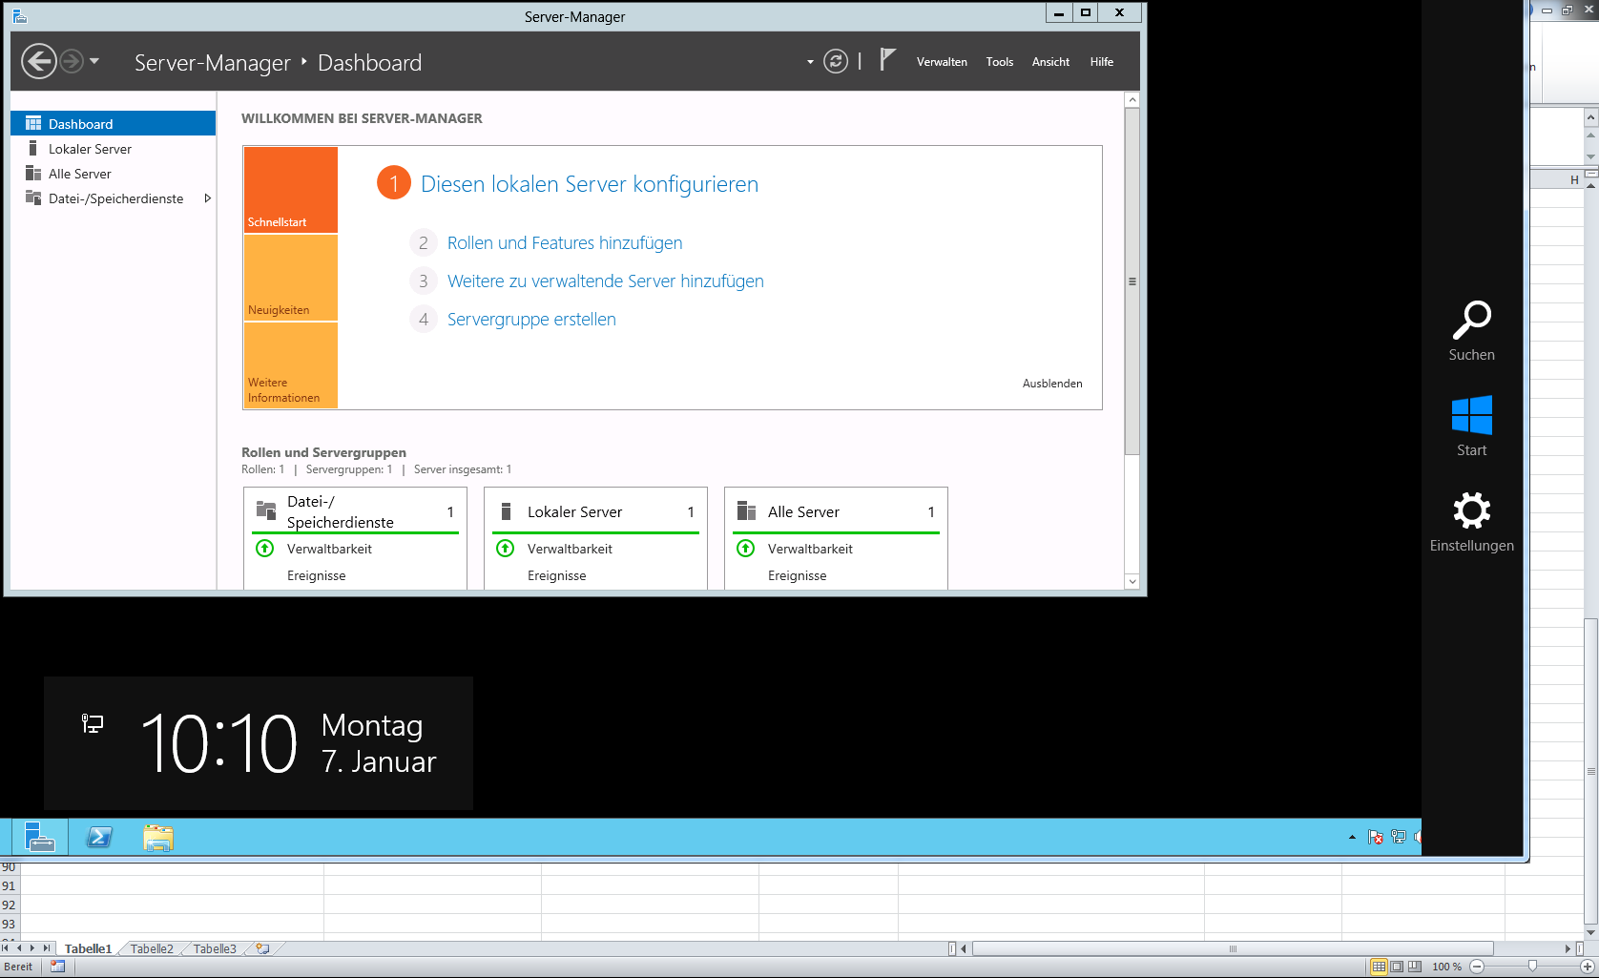
Task: Click the Excel zoom slider handle
Action: point(1532,967)
